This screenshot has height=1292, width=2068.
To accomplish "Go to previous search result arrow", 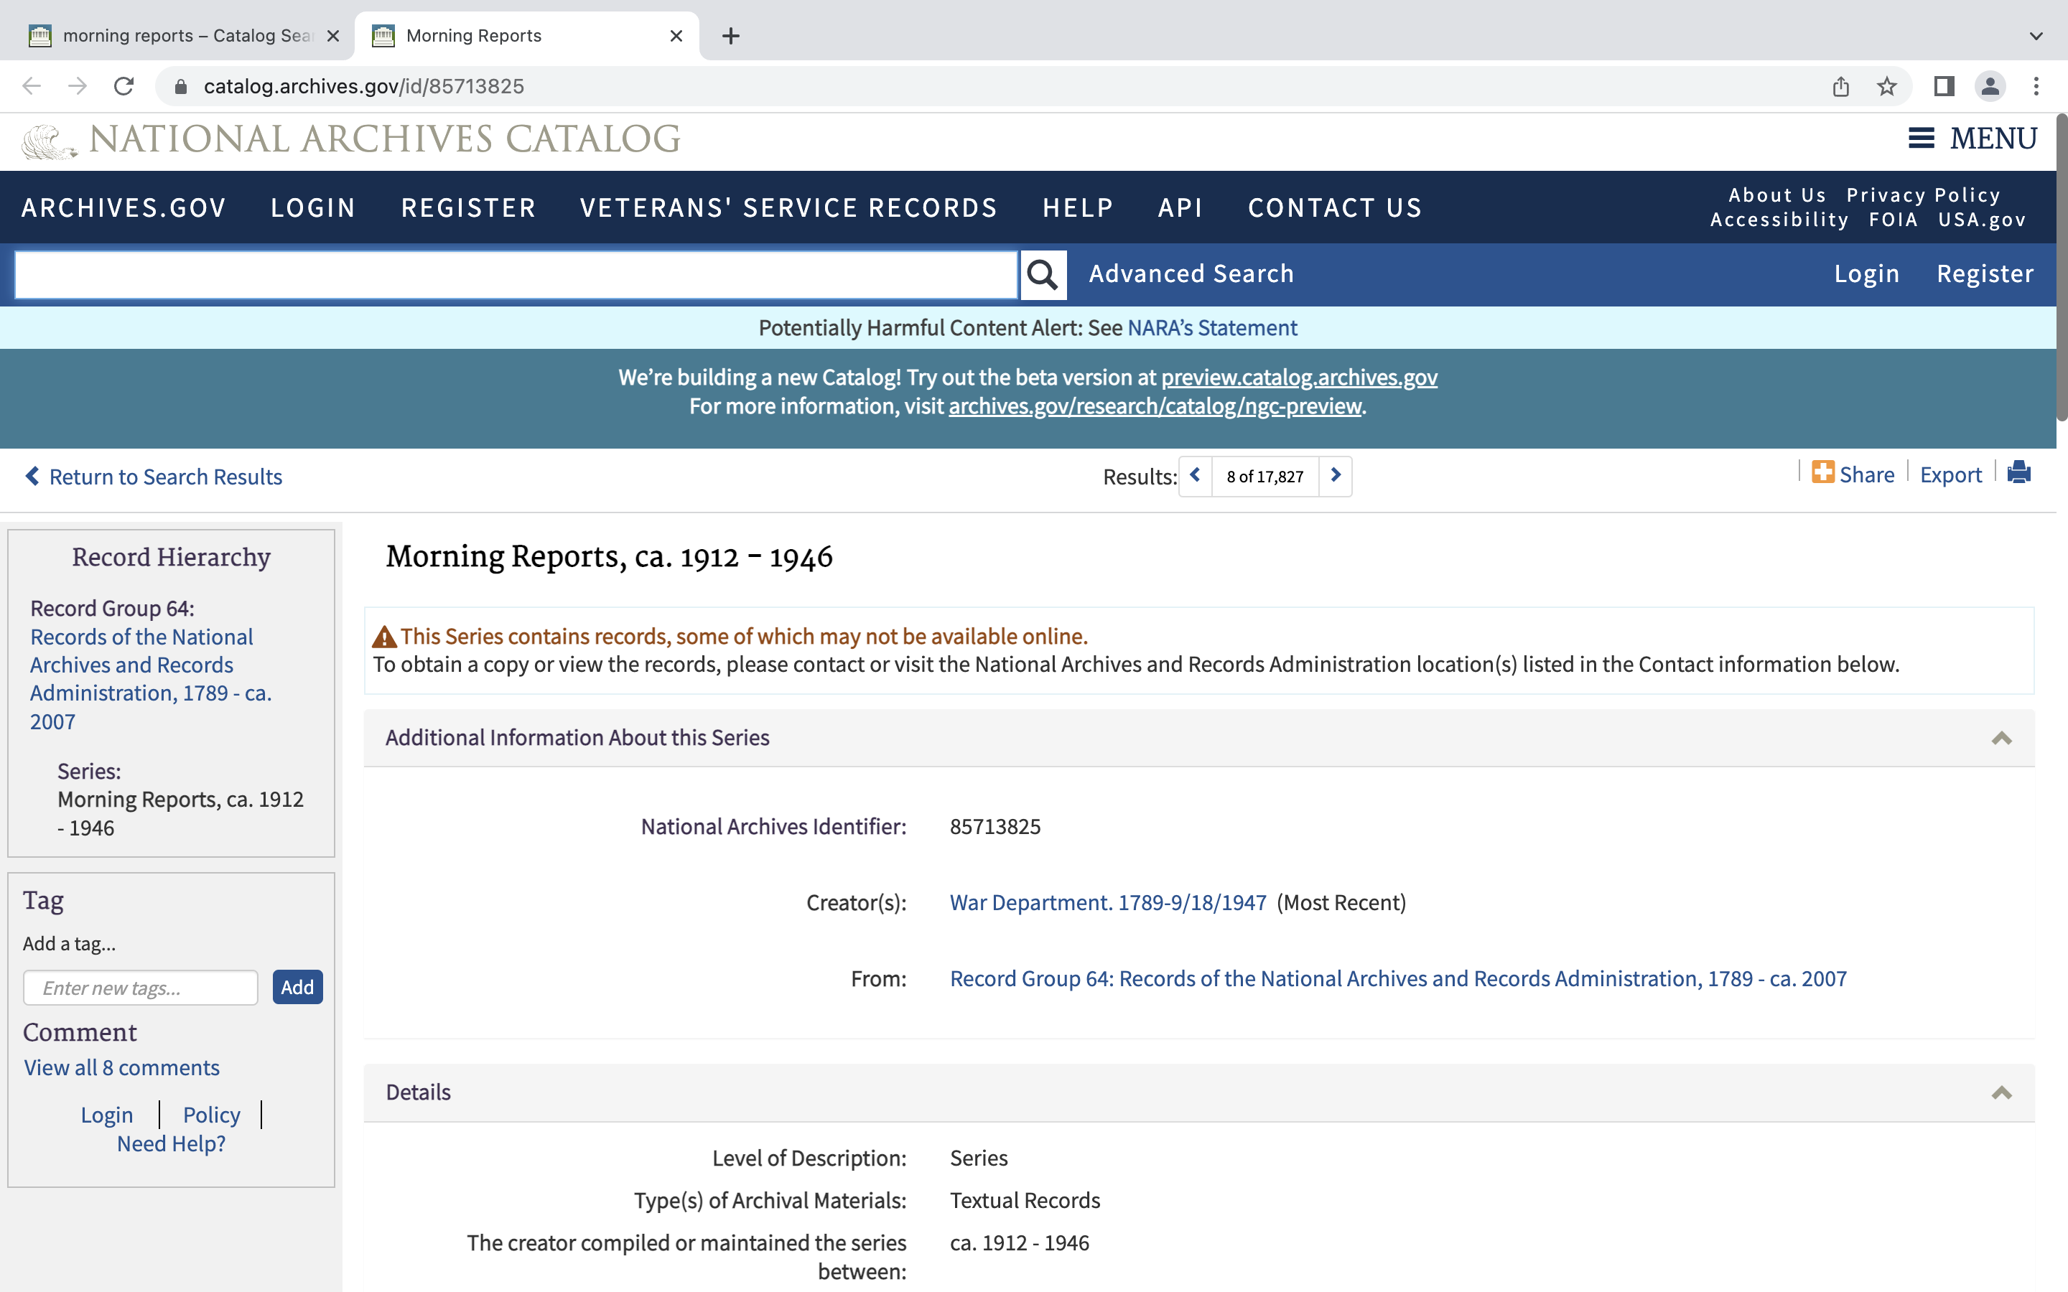I will [1196, 476].
